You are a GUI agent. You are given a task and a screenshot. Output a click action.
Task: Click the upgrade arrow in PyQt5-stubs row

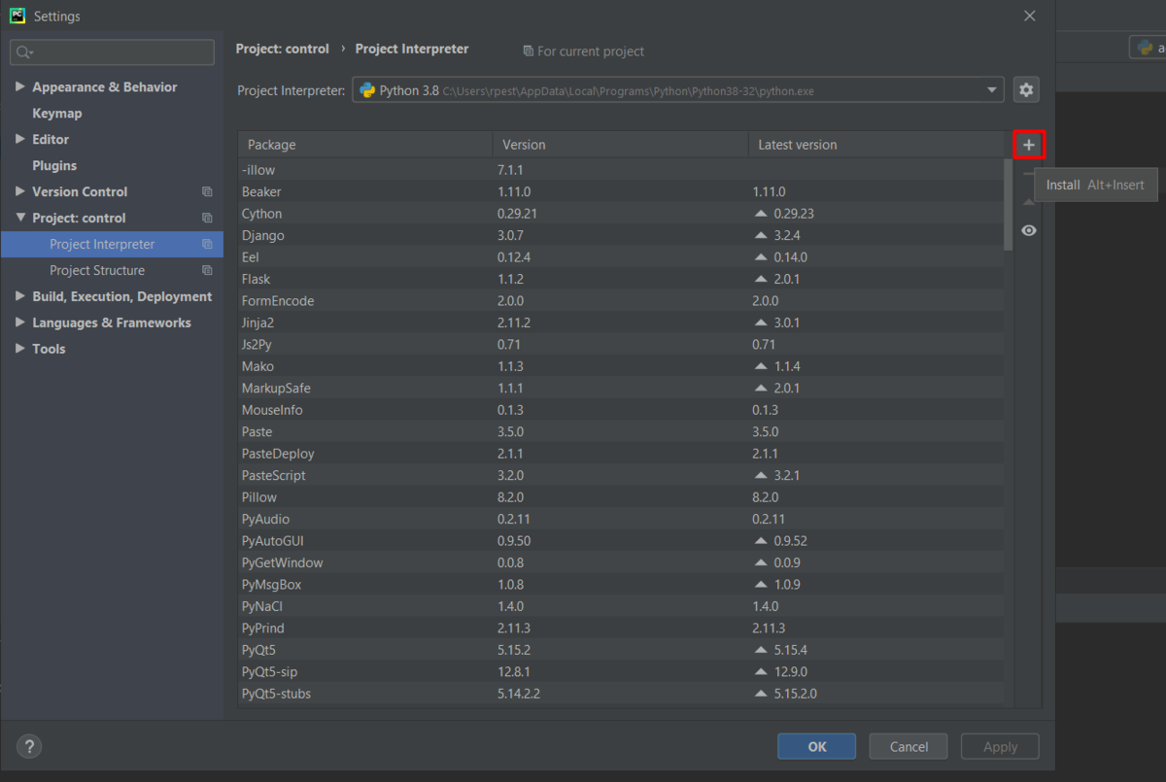point(762,694)
